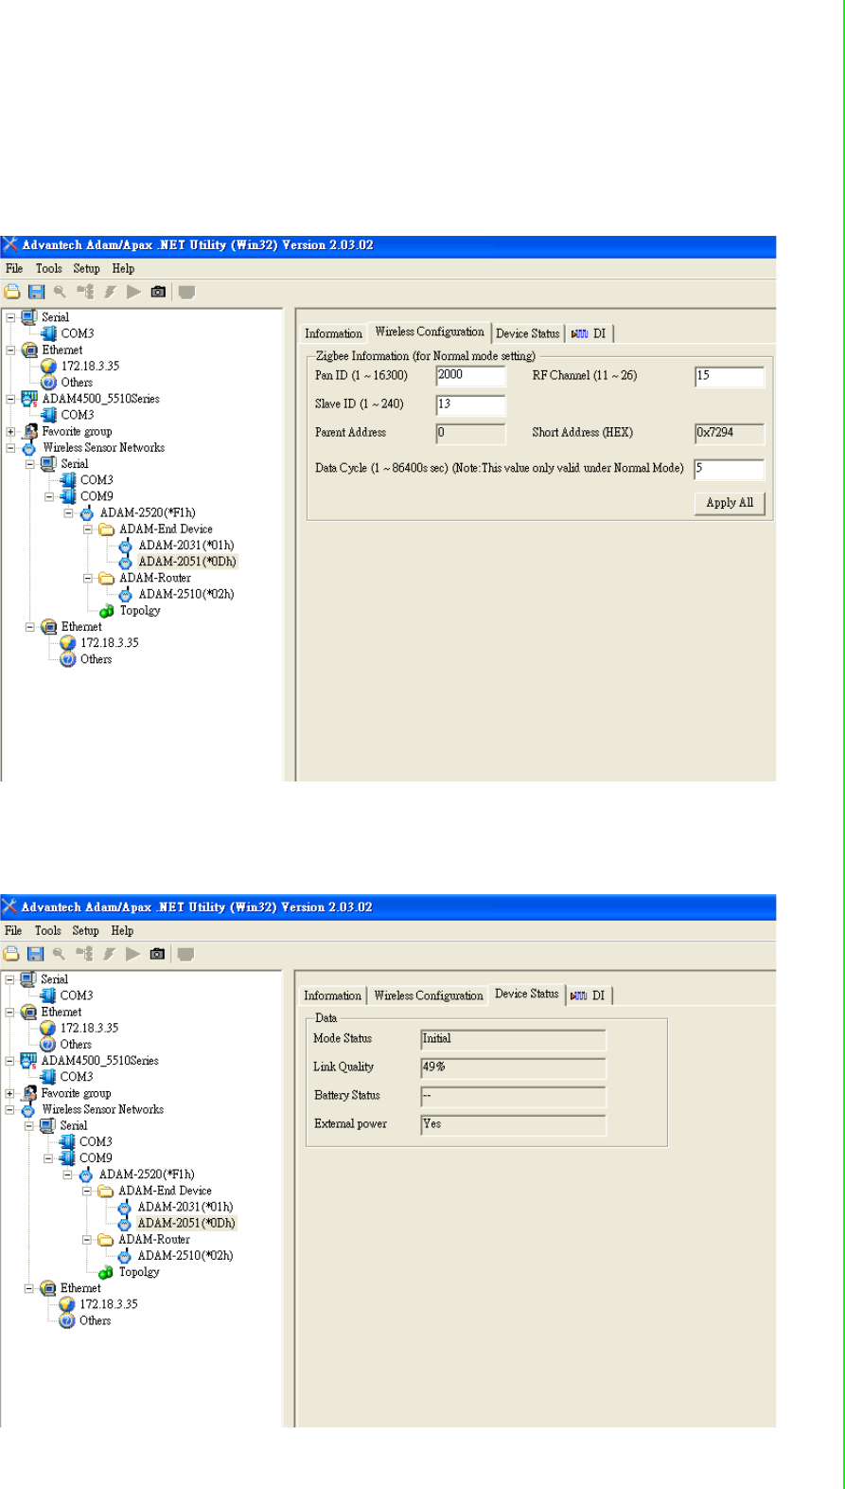
Task: Click Search magnifier icon in window showing Zigbee Information
Action: (x=60, y=292)
